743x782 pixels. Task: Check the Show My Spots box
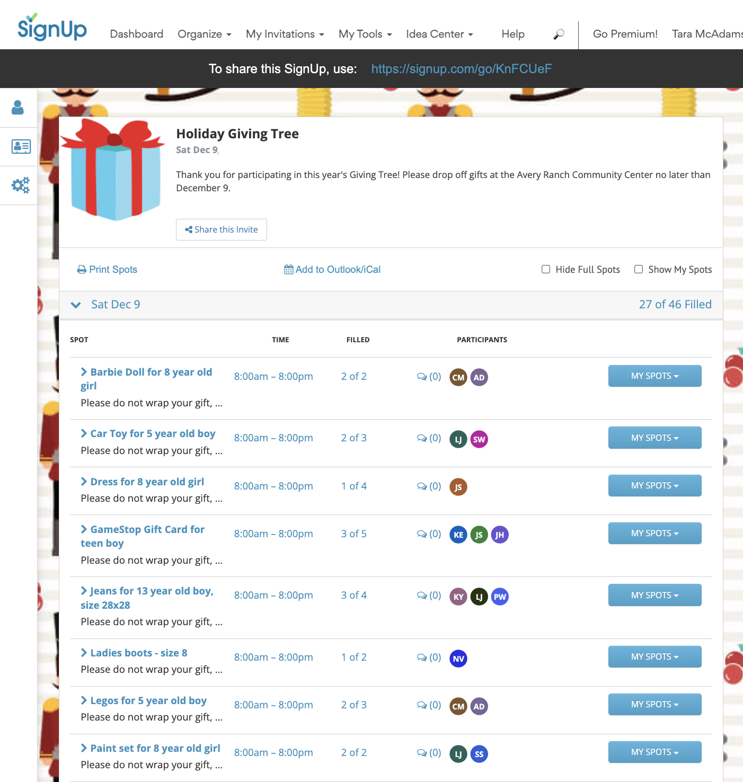pyautogui.click(x=639, y=269)
